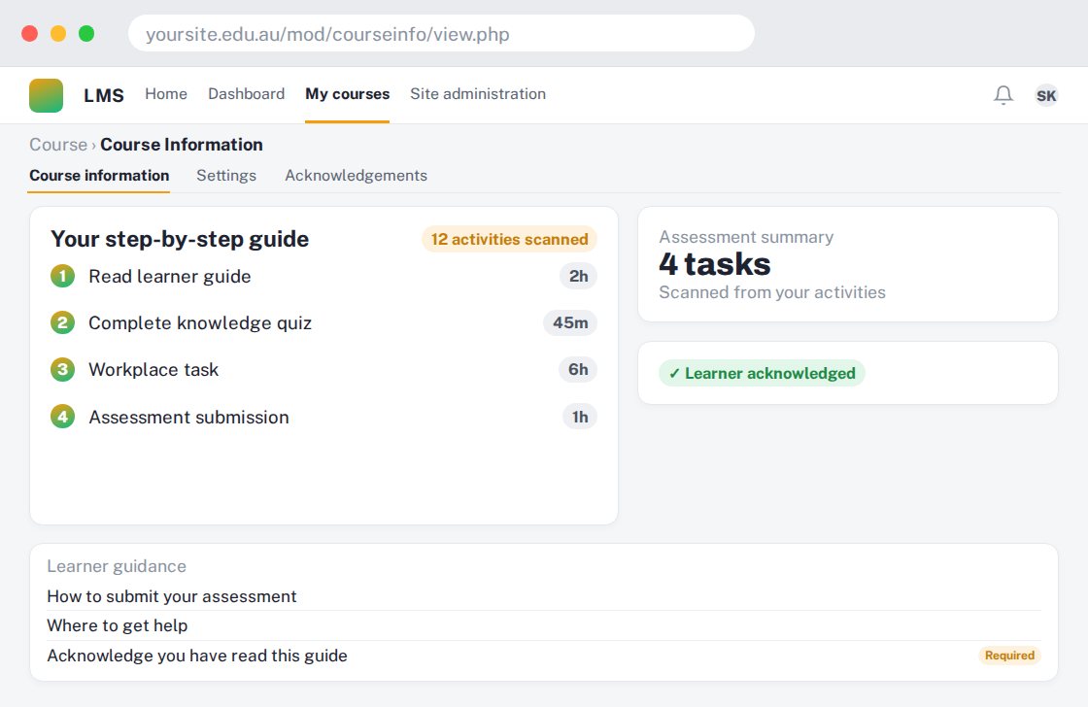Click the Course breadcrumb link

point(58,145)
